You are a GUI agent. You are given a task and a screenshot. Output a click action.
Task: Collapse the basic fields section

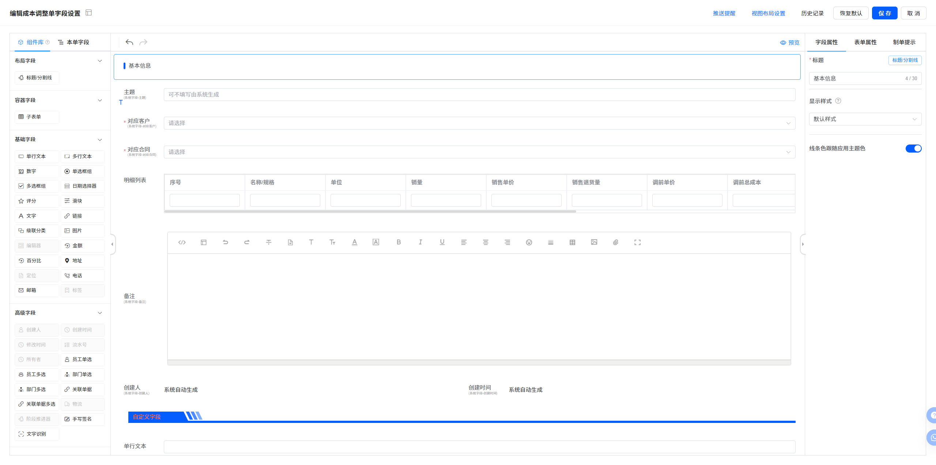(100, 140)
